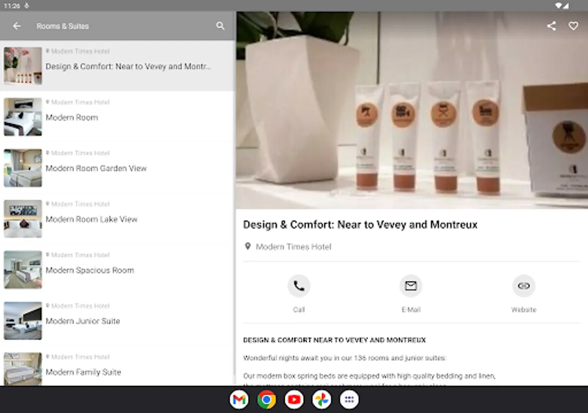Viewport: 588px width, 413px height.
Task: Open YouTube from the dock
Action: click(x=294, y=400)
